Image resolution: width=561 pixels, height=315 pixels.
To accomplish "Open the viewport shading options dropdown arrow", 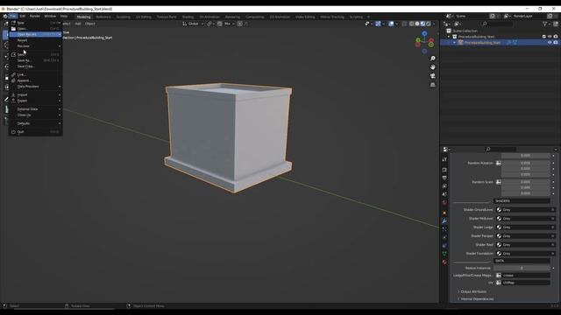I will point(434,24).
